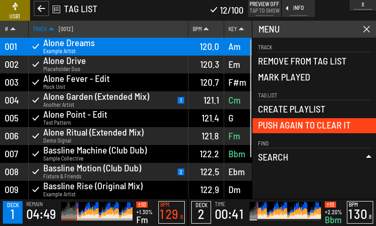Select the USB1 source icon

(15, 10)
